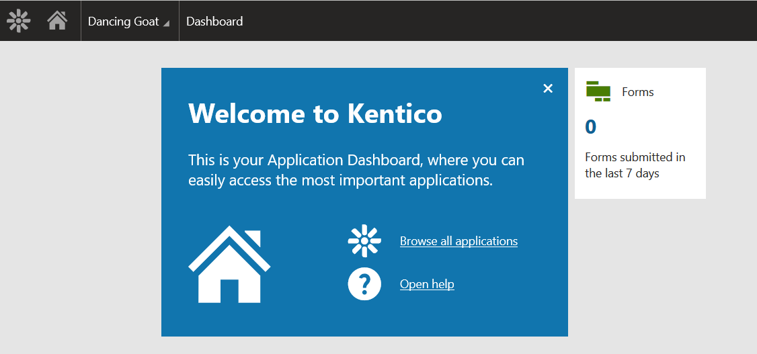Click the Open help link
This screenshot has height=354, width=757.
point(427,284)
